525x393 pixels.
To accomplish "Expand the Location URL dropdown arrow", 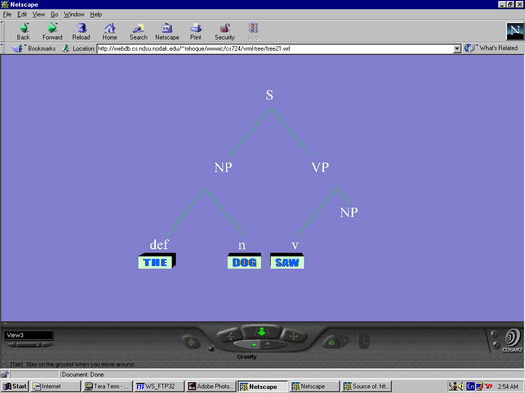I will pyautogui.click(x=457, y=49).
